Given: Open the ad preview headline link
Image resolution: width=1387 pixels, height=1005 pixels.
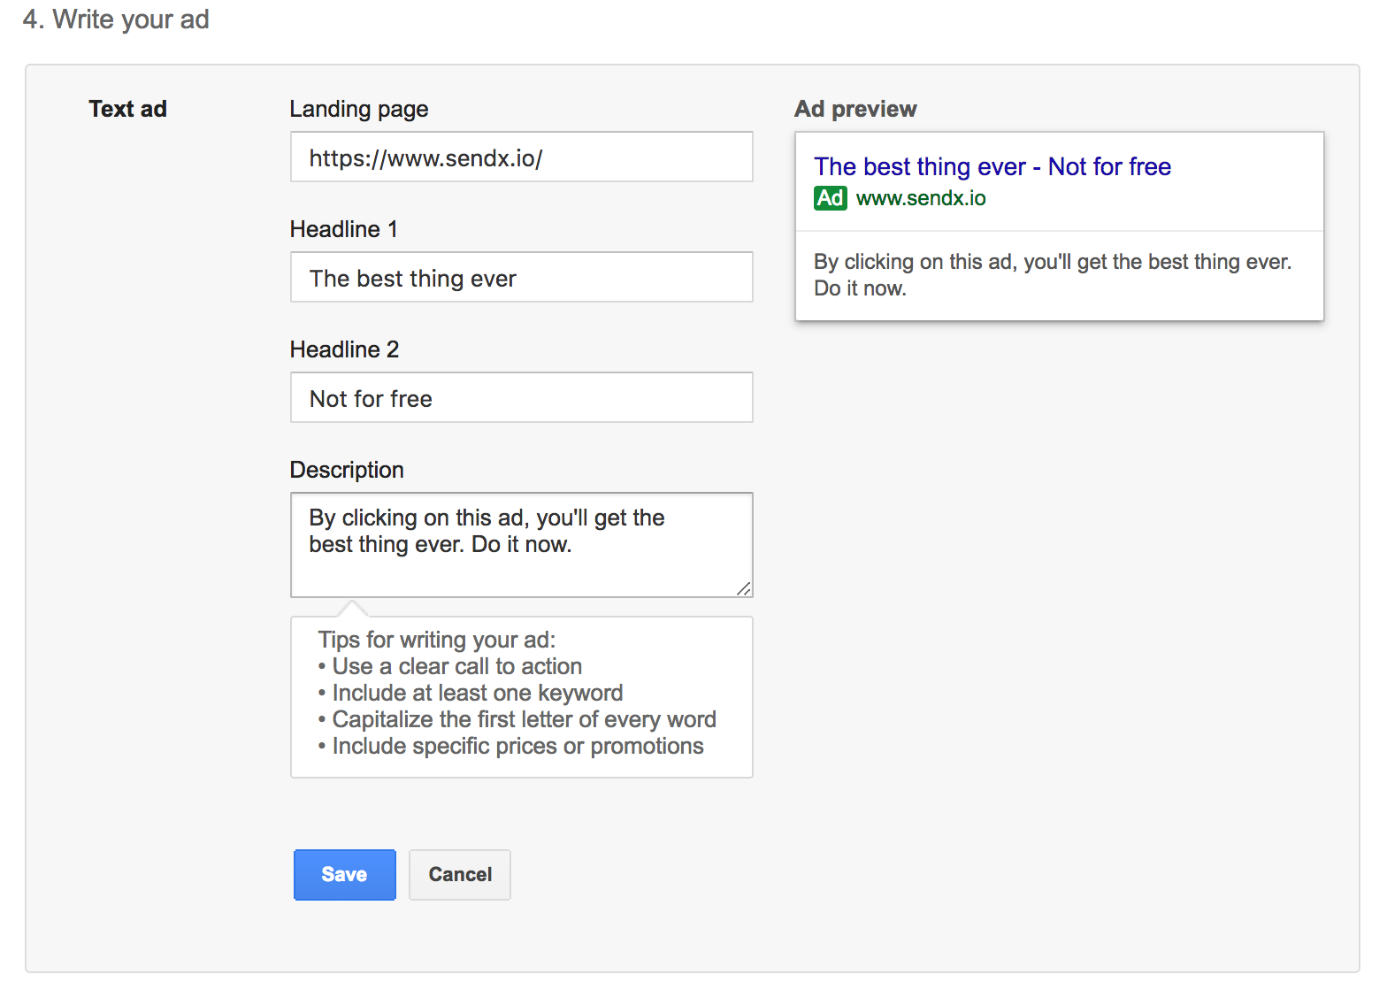Looking at the screenshot, I should (x=992, y=166).
